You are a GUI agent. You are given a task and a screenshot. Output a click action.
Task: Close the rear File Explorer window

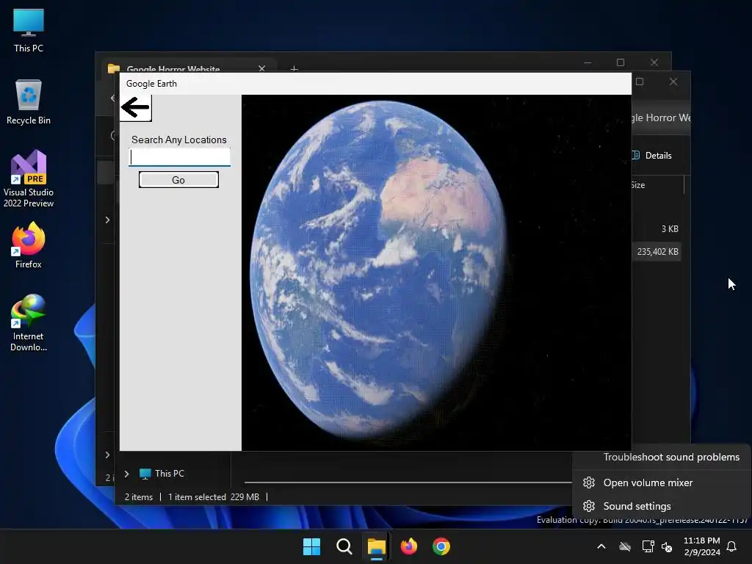click(654, 62)
